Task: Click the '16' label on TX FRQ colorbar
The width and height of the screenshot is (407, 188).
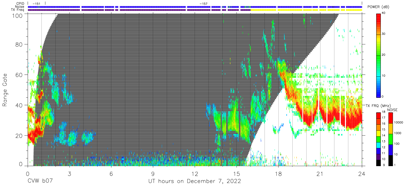Action: [383, 123]
